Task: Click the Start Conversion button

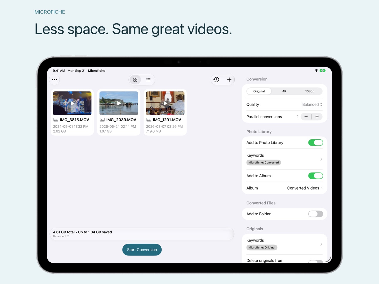Action: click(142, 250)
